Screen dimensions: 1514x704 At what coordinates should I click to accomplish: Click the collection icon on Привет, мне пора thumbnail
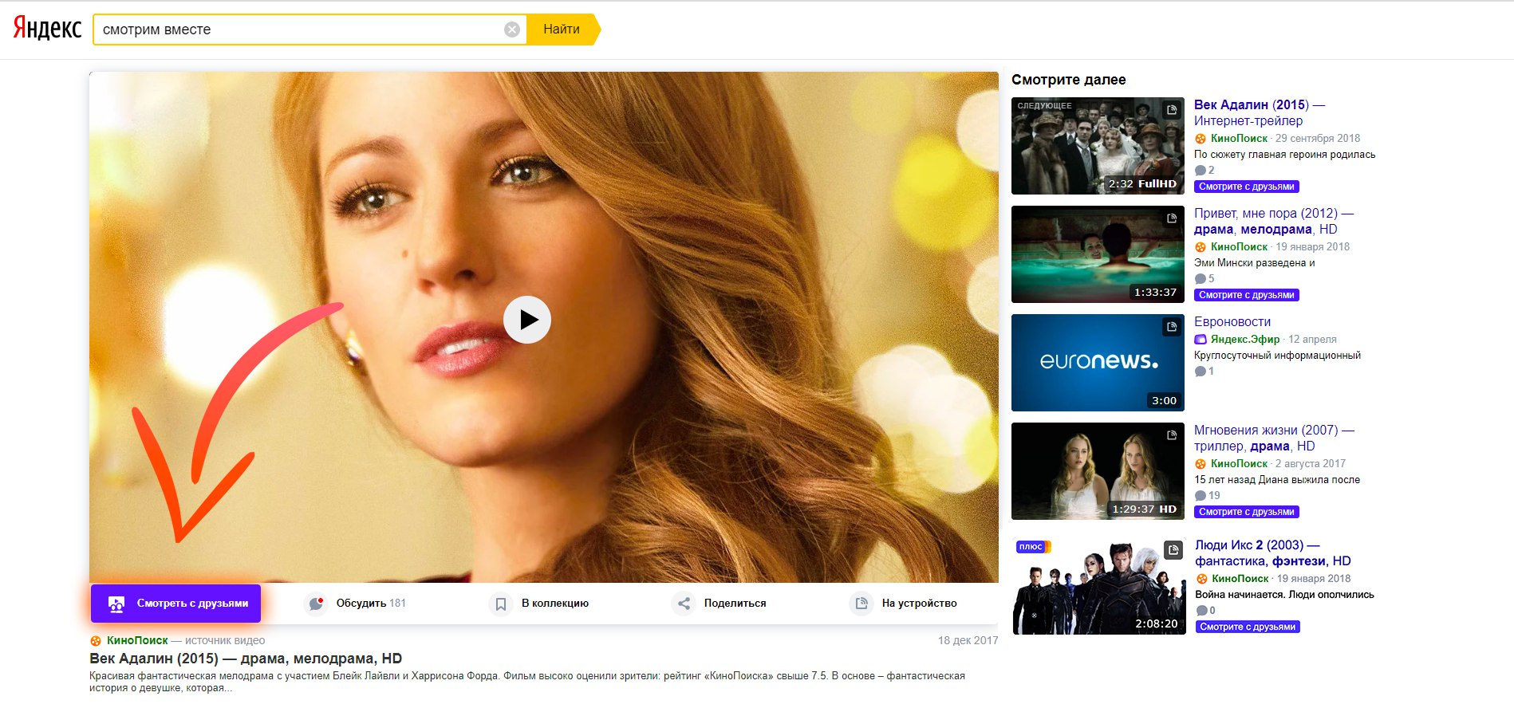click(1172, 218)
